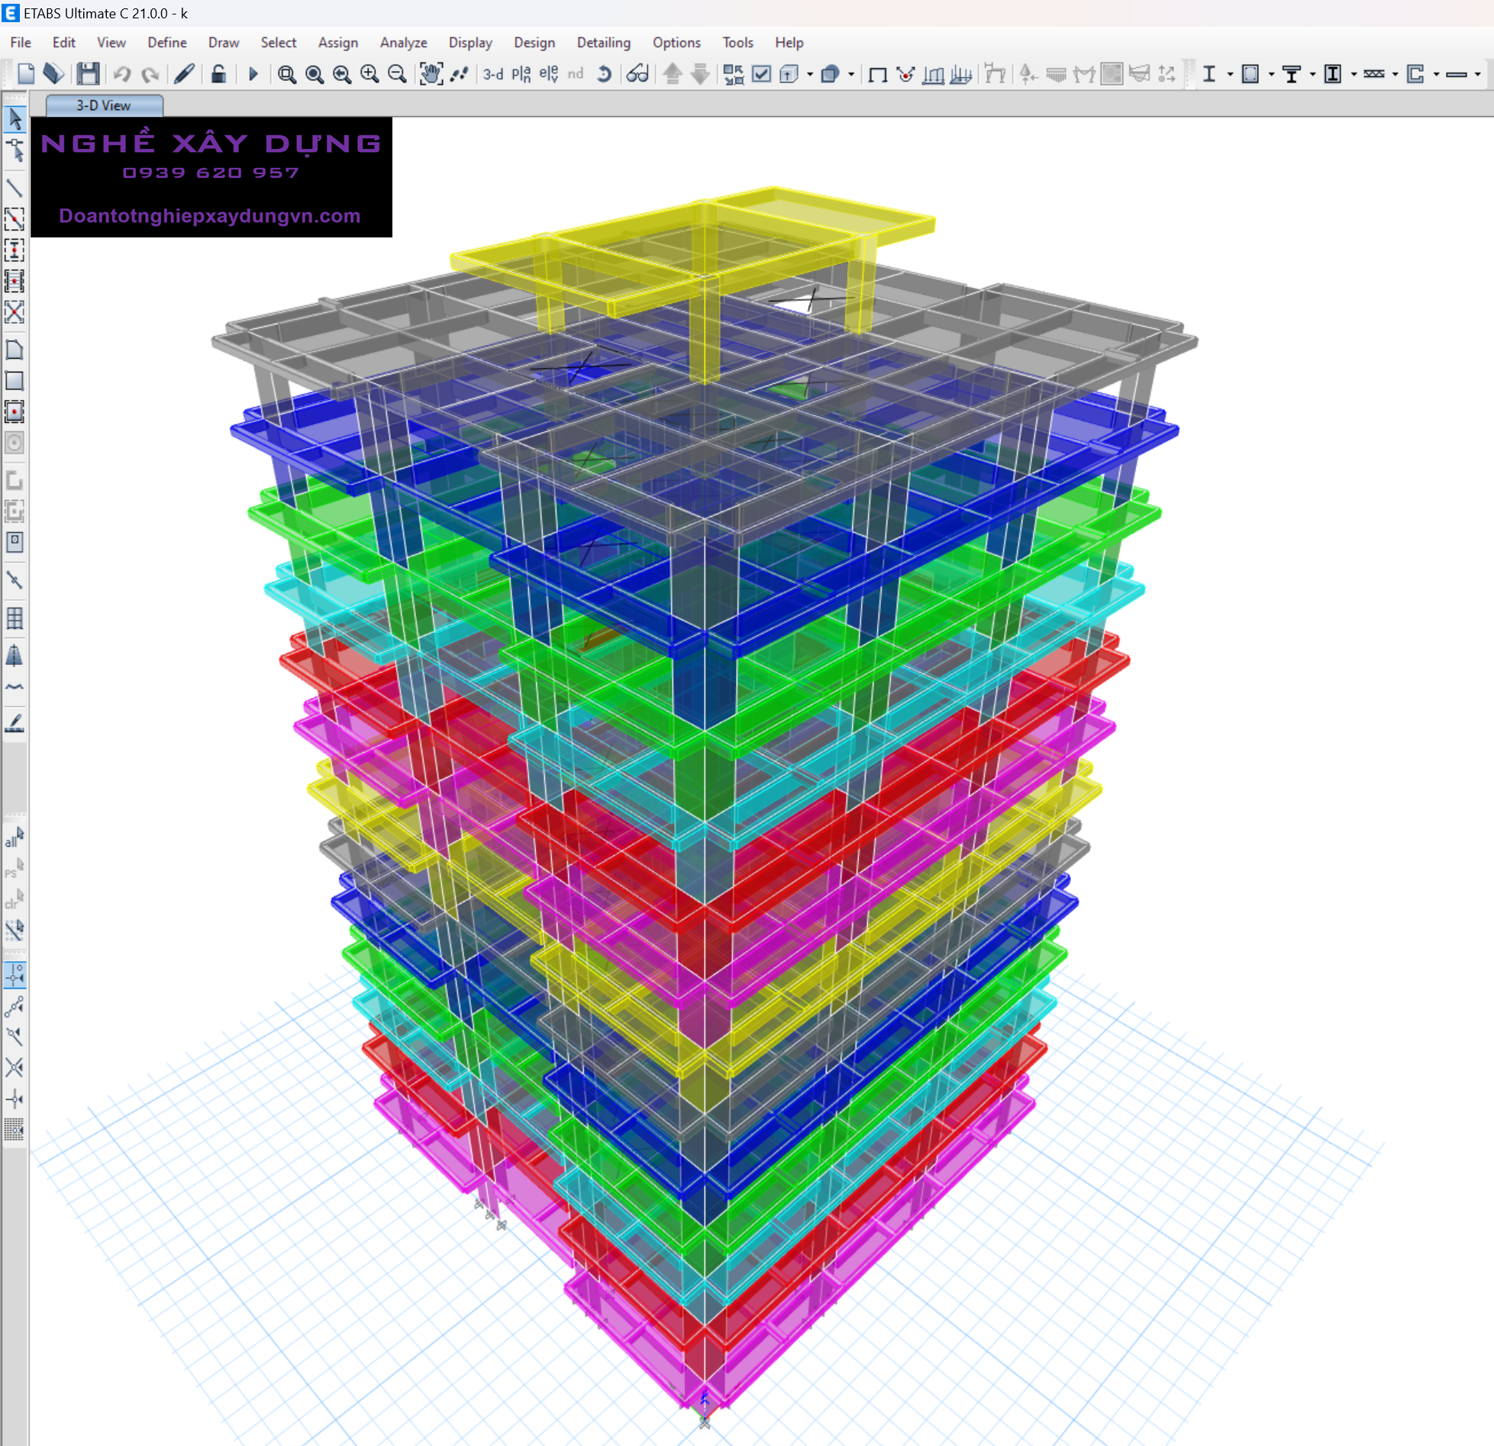This screenshot has height=1446, width=1494.
Task: Open the channel section dropdown arrow
Action: [x=1436, y=75]
